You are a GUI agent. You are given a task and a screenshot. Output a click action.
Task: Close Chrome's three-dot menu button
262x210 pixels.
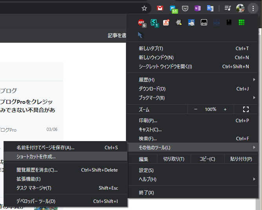[253, 8]
